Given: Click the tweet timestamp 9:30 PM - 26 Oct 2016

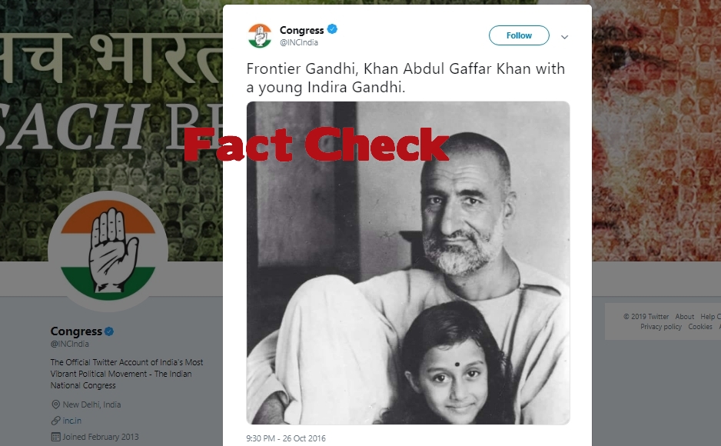Looking at the screenshot, I should (x=285, y=438).
